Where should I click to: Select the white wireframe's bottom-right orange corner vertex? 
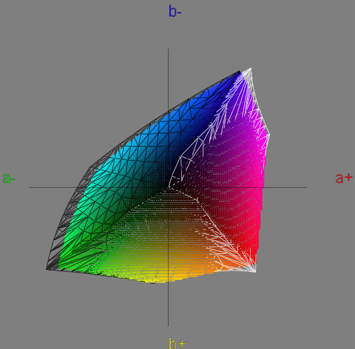[256, 272]
